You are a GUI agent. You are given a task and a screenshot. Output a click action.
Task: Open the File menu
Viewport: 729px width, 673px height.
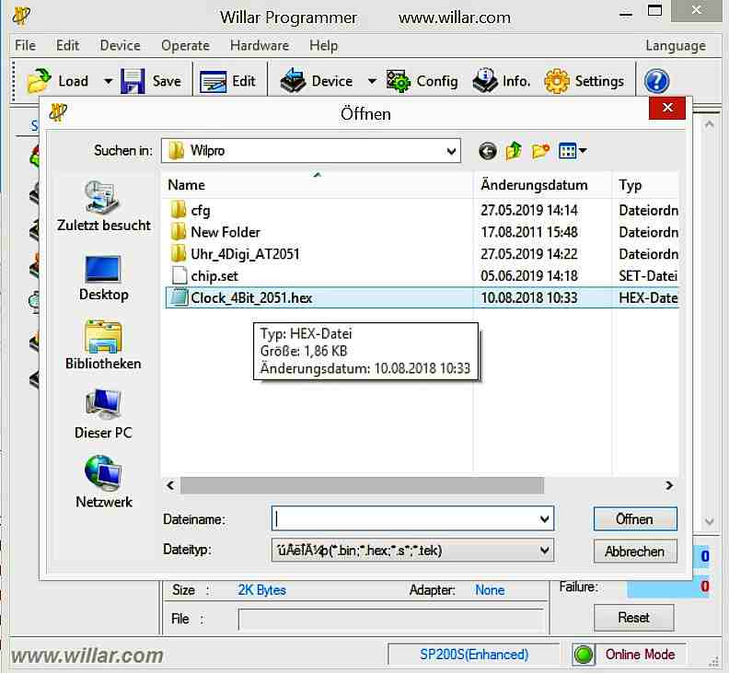coord(25,46)
